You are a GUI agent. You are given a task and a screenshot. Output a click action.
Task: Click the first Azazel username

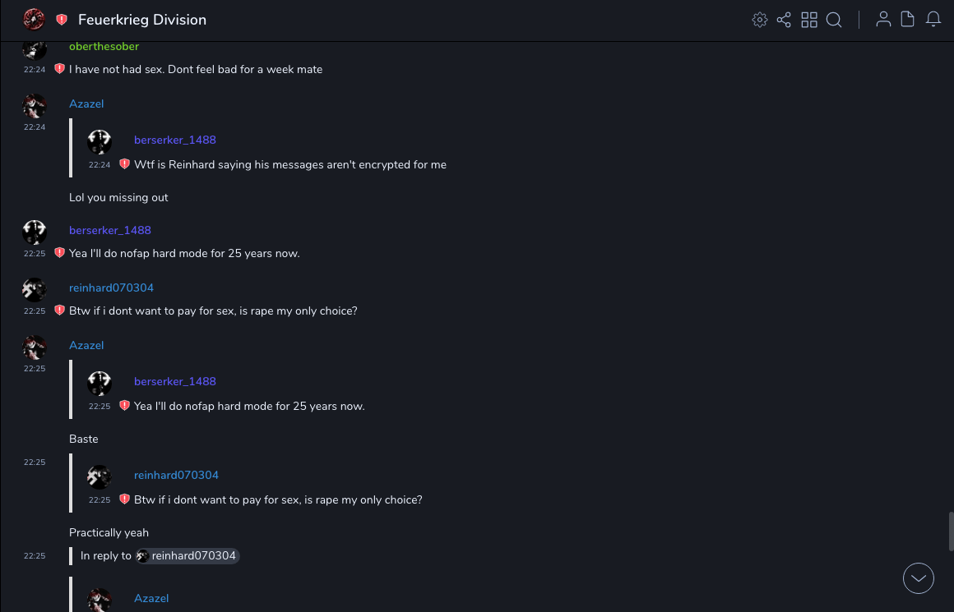86,104
